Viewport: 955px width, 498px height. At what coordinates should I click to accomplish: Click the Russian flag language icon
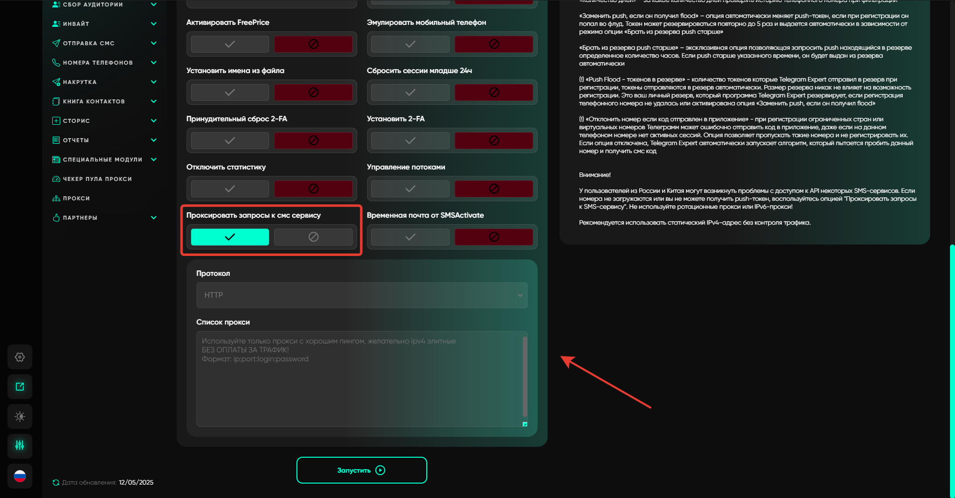tap(20, 476)
